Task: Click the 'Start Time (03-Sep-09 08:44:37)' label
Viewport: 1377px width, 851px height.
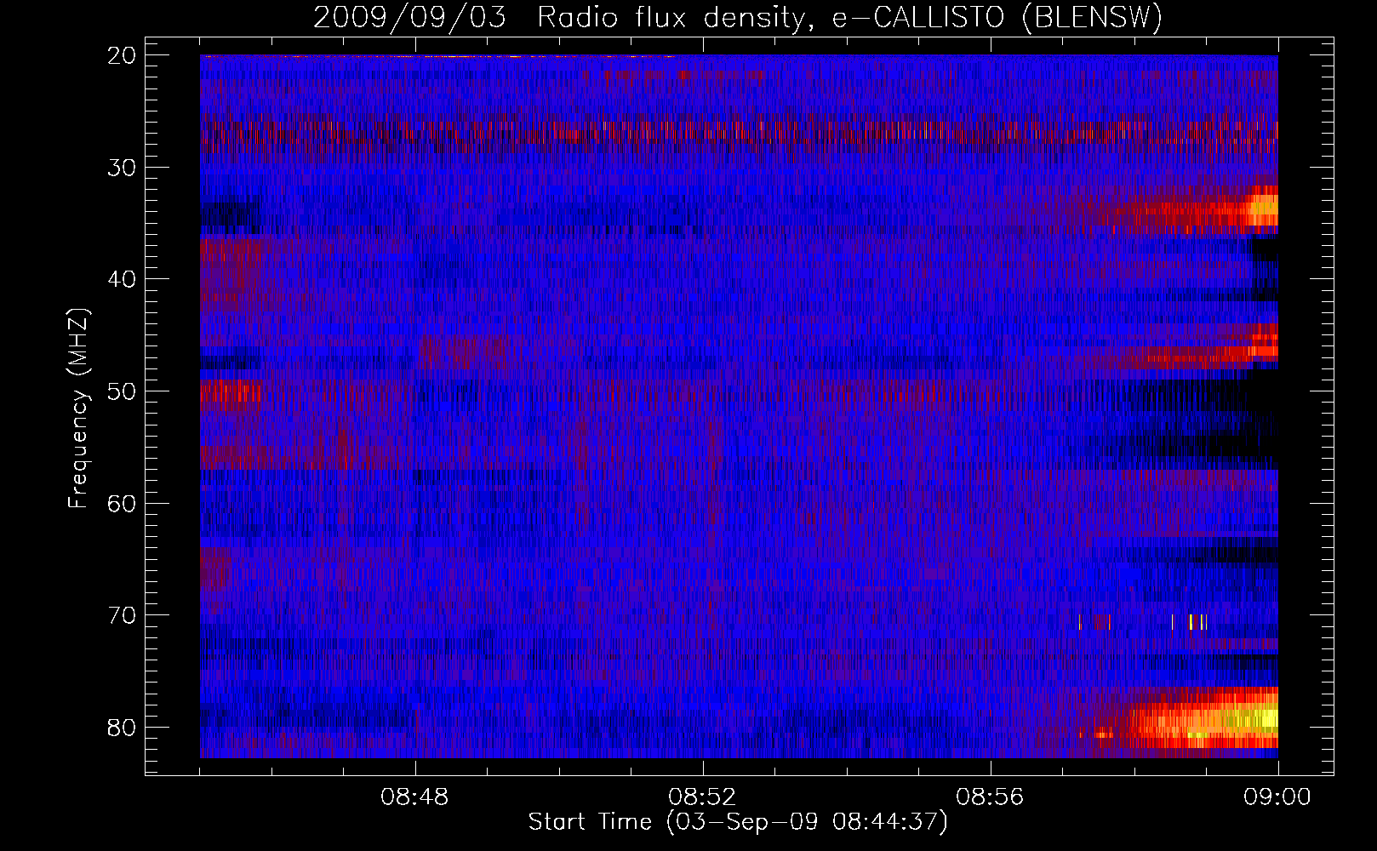Action: coord(738,822)
